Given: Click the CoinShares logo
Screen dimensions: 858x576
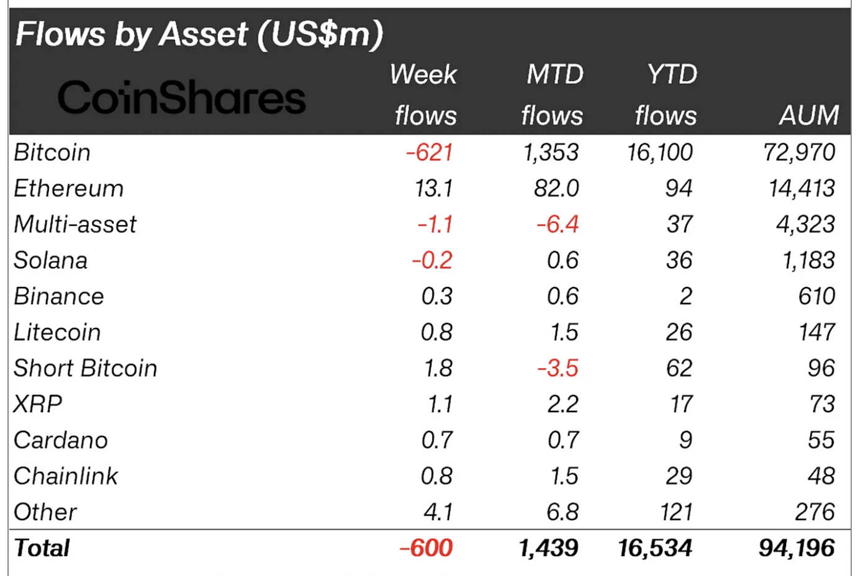Looking at the screenshot, I should pos(181,97).
